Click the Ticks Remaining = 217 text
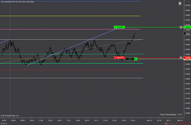This screenshot has height=125, width=191. (x=171, y=115)
